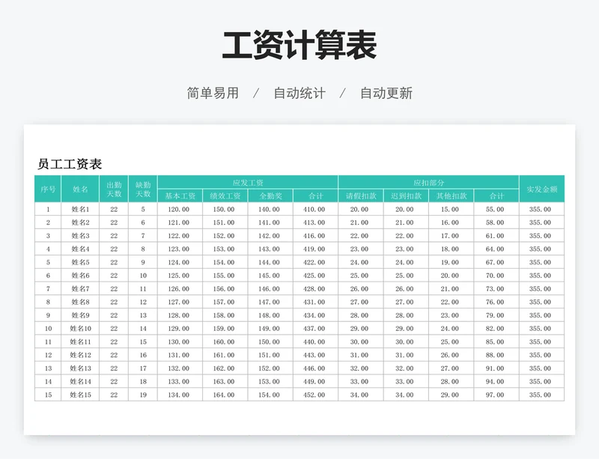Screen dimensions: 599x459
Task: Select deduction total cell 55.00
Action: [x=496, y=209]
